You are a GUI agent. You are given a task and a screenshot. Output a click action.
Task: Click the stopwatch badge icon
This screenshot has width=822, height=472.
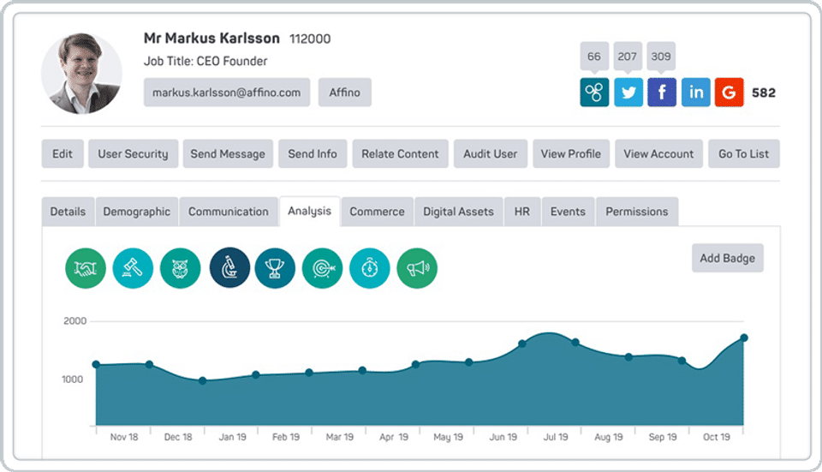click(x=370, y=268)
